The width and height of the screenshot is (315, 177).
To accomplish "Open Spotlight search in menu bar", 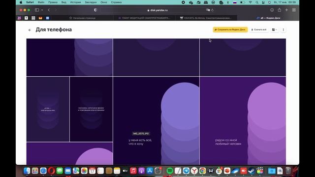I will [x=257, y=2].
